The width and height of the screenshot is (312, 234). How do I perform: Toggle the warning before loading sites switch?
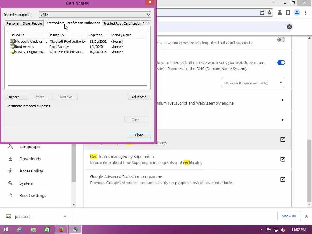click(x=281, y=40)
